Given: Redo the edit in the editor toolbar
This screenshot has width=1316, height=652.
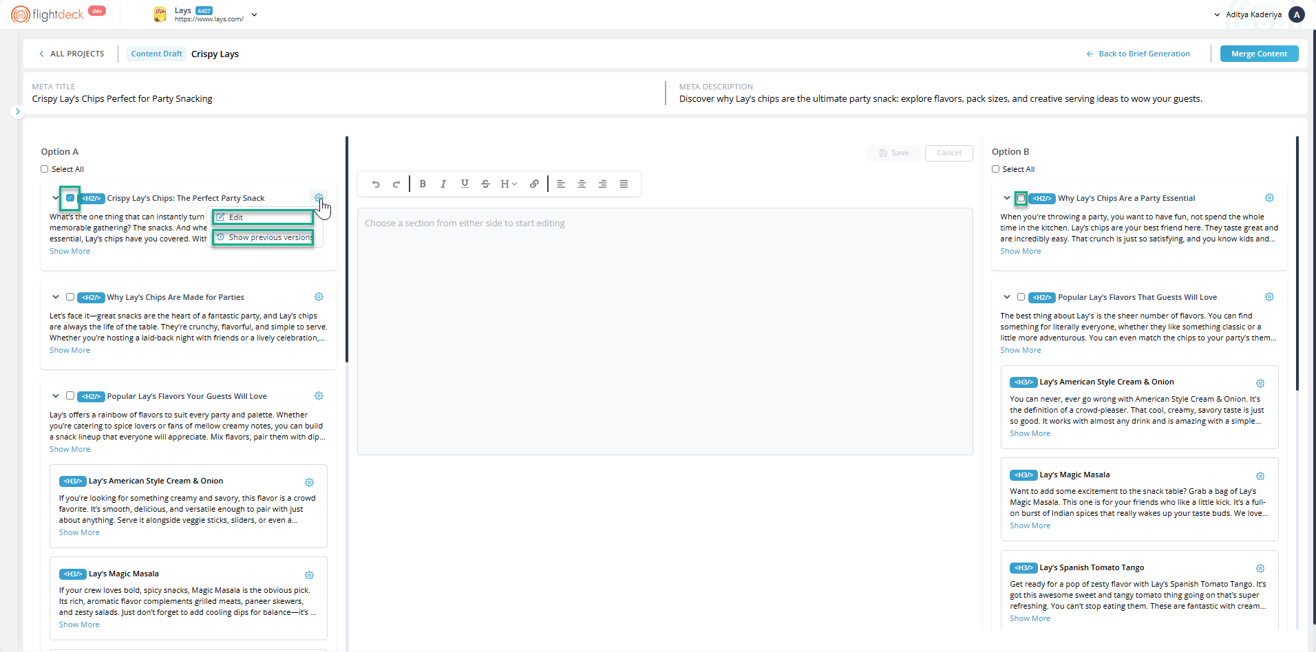Looking at the screenshot, I should (x=396, y=184).
